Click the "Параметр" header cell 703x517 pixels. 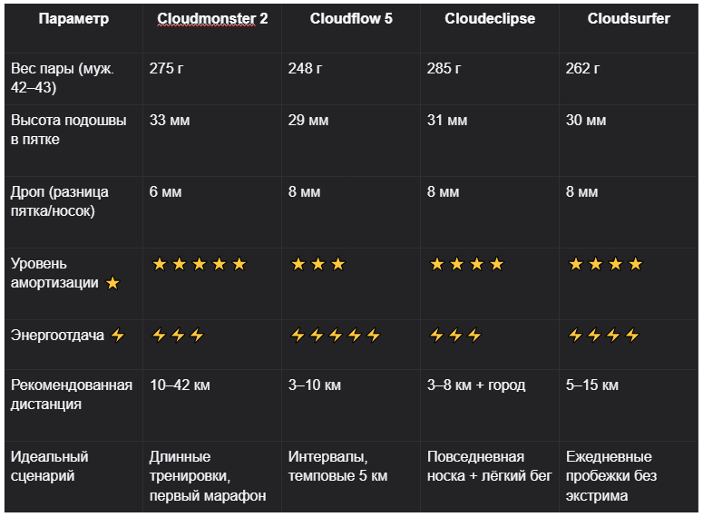[x=73, y=18]
